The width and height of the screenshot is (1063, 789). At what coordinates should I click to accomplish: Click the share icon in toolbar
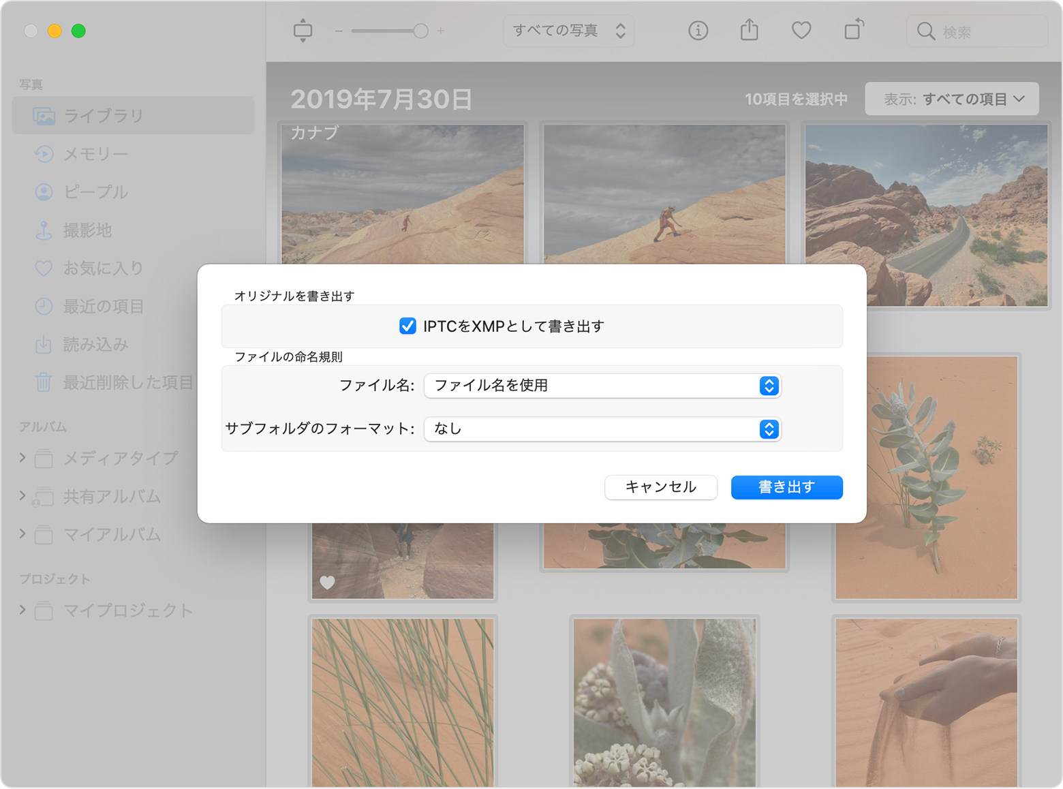coord(750,31)
